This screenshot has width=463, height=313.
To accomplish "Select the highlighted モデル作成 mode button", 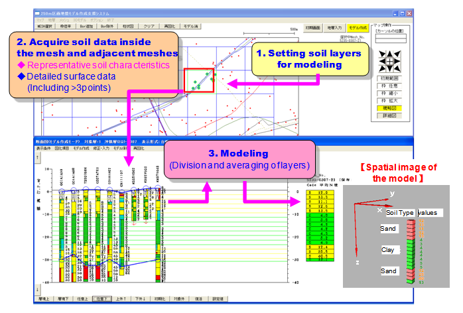I will [x=358, y=28].
